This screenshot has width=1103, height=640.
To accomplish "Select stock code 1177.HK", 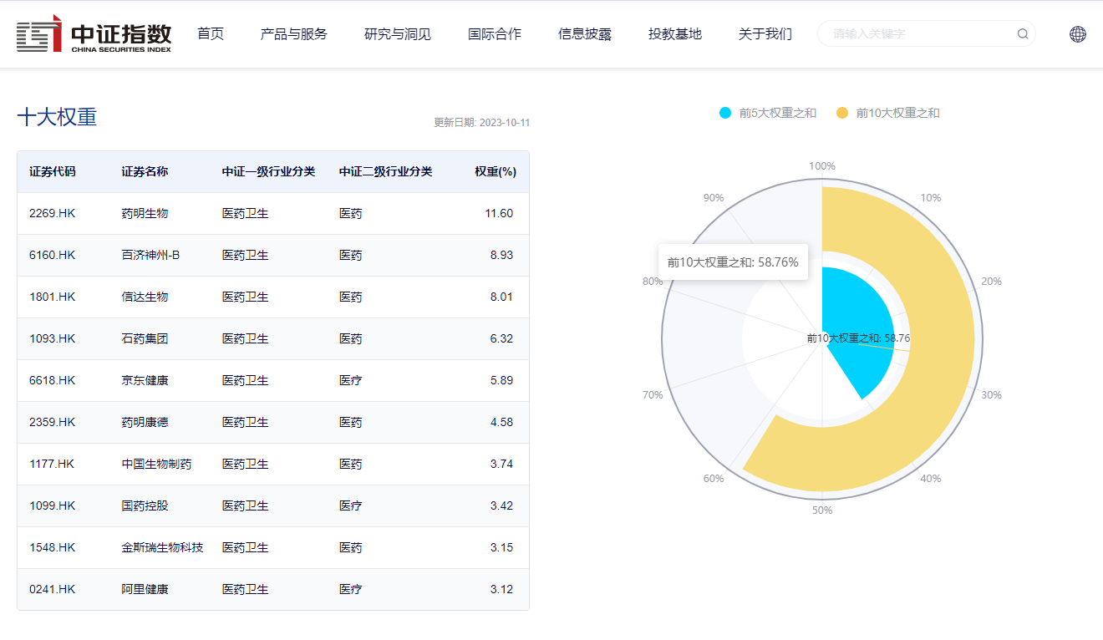I will point(52,464).
